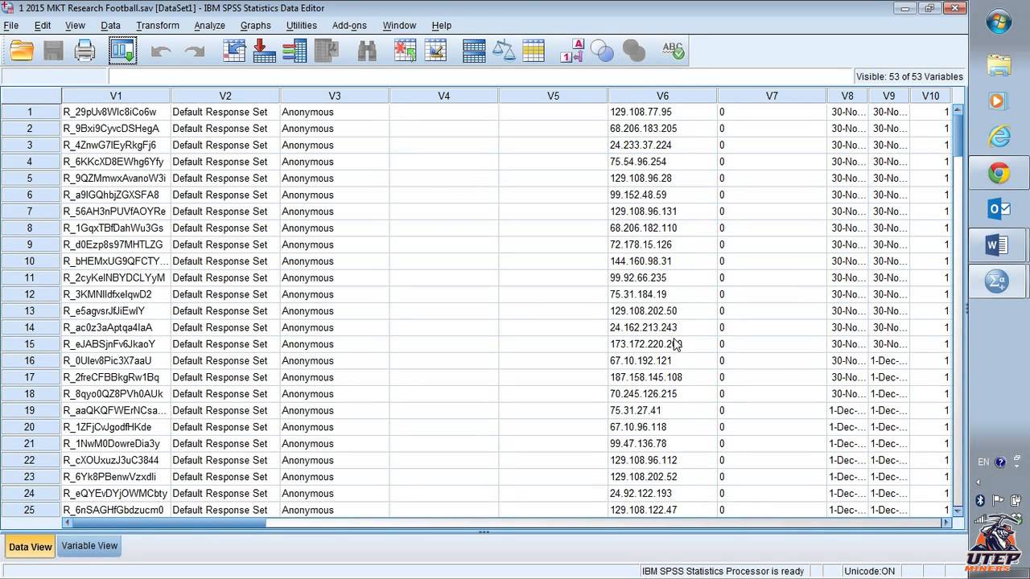Image resolution: width=1030 pixels, height=579 pixels.
Task: Open the Add-ons menu
Action: [x=349, y=25]
